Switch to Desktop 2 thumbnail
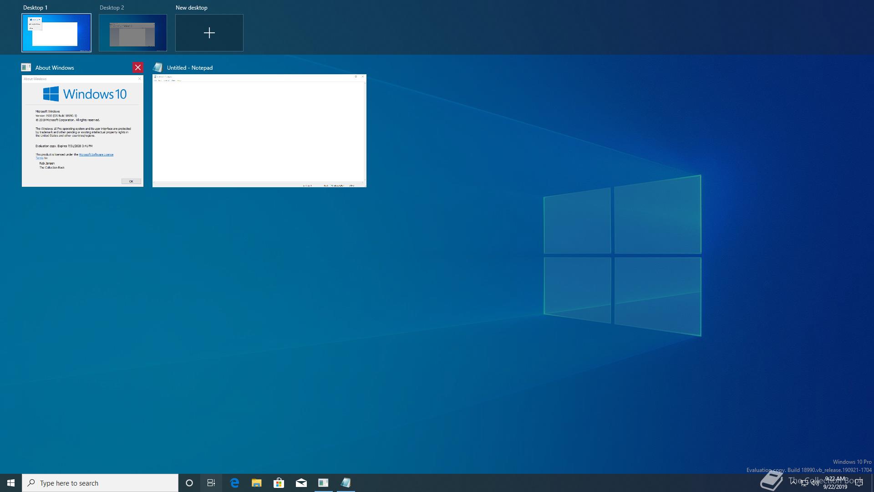Viewport: 874px width, 492px height. [133, 33]
